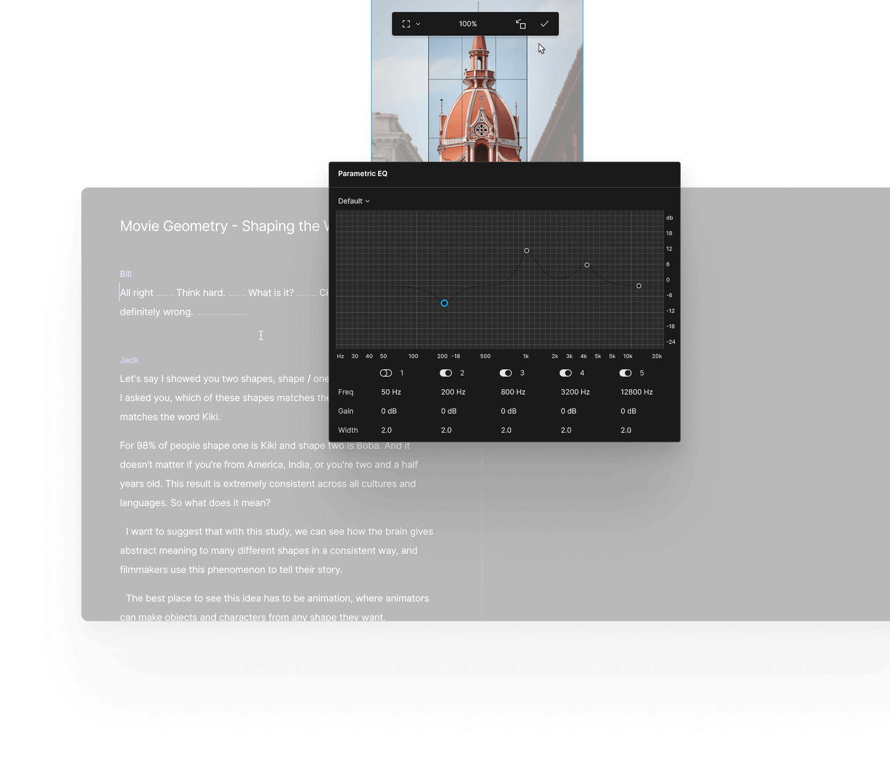Click the speaker name Jack
Image resolution: width=890 pixels, height=774 pixels.
(x=129, y=360)
